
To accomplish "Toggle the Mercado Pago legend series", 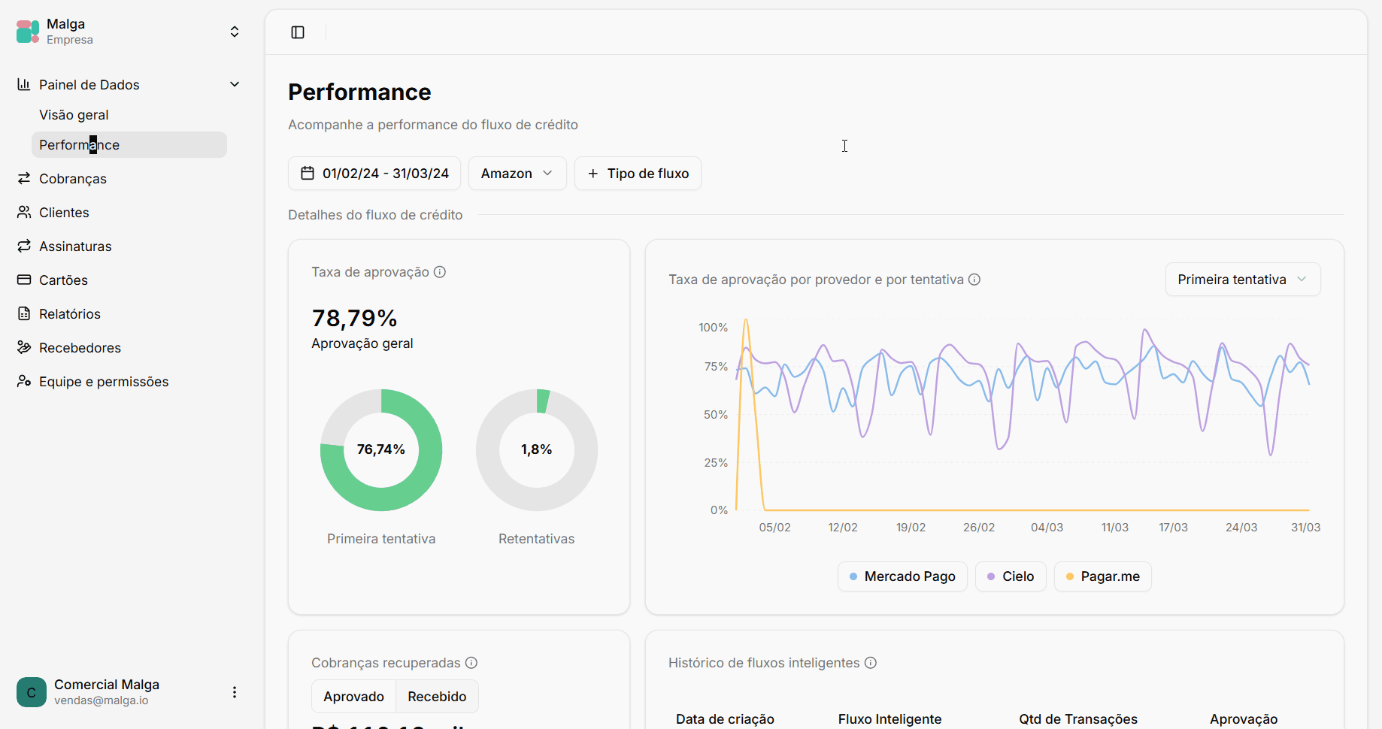I will pos(902,576).
